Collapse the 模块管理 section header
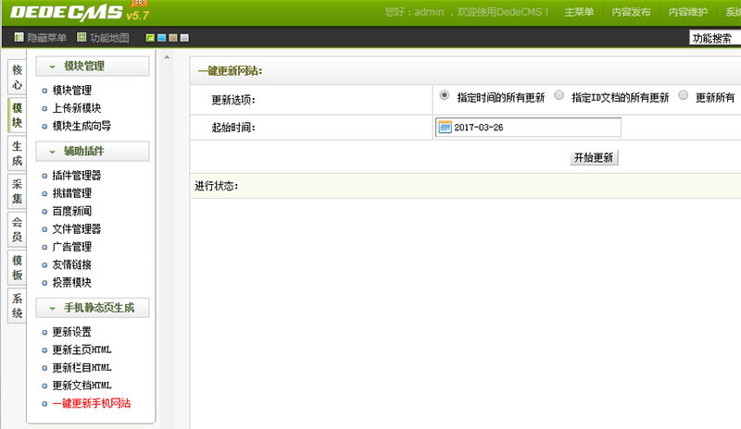Image resolution: width=741 pixels, height=429 pixels. [x=91, y=67]
